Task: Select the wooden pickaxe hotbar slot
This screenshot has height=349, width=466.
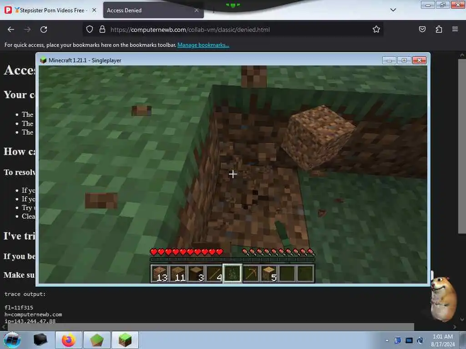Action: click(x=251, y=273)
